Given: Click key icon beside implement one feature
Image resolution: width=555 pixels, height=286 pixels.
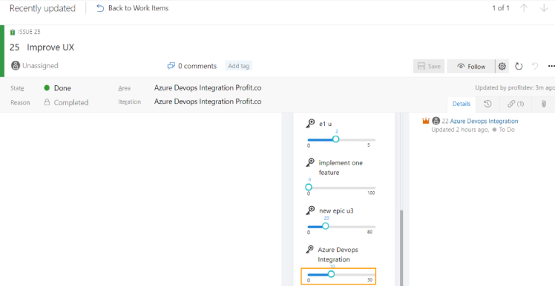Looking at the screenshot, I should (x=310, y=162).
